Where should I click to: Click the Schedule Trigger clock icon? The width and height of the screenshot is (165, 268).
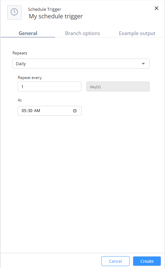tap(14, 12)
